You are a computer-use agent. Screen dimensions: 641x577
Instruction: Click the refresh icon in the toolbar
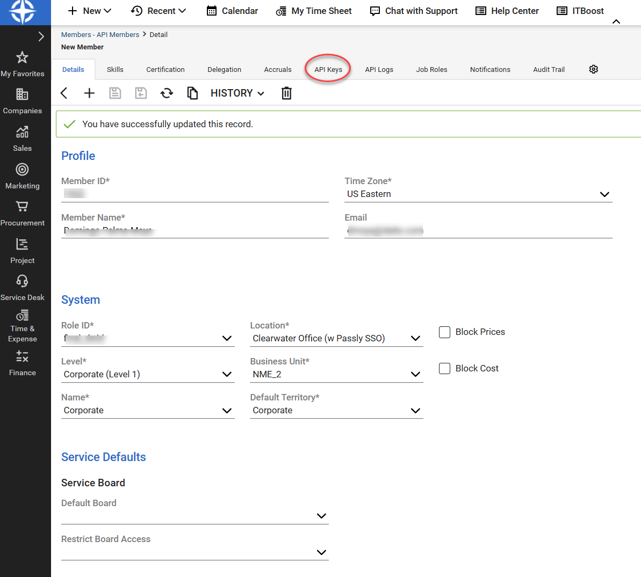tap(167, 93)
